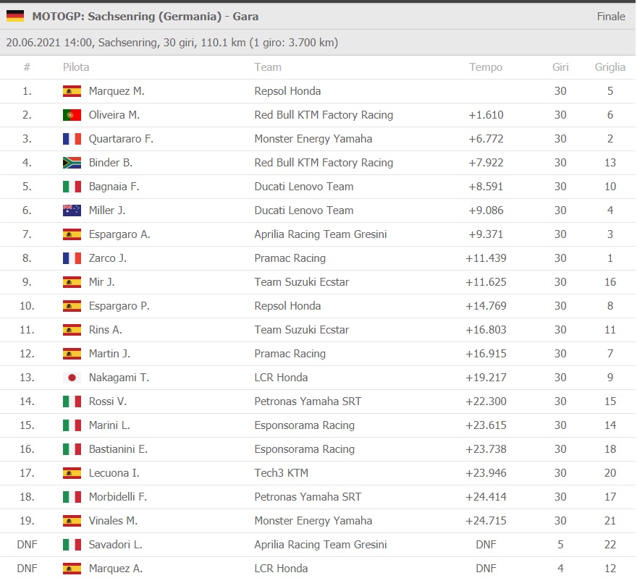This screenshot has width=637, height=578.
Task: Select the Tempo column header
Action: [486, 67]
